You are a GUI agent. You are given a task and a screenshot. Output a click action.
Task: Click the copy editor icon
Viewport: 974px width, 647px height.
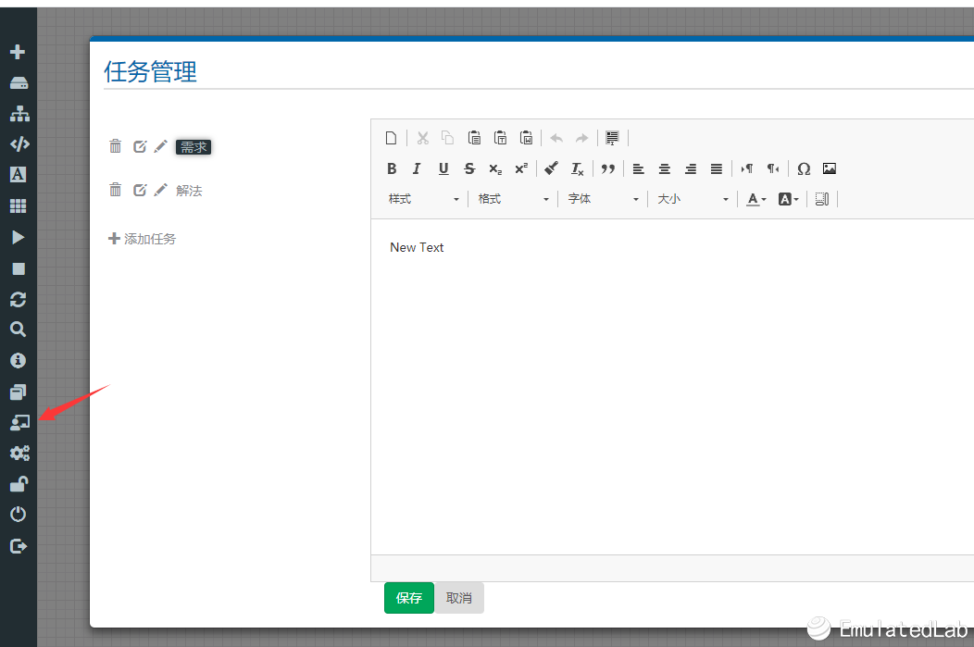pos(448,138)
